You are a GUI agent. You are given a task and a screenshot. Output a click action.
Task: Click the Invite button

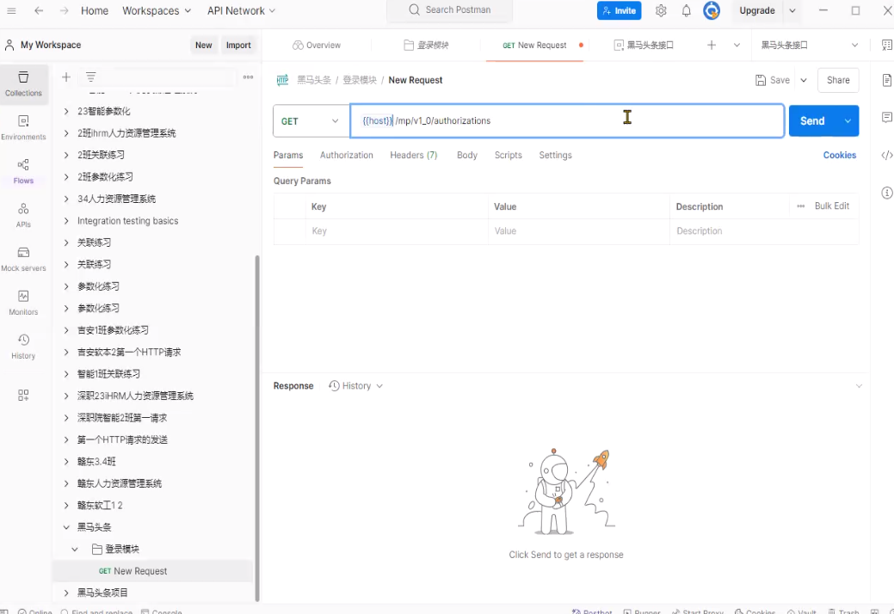pos(620,10)
